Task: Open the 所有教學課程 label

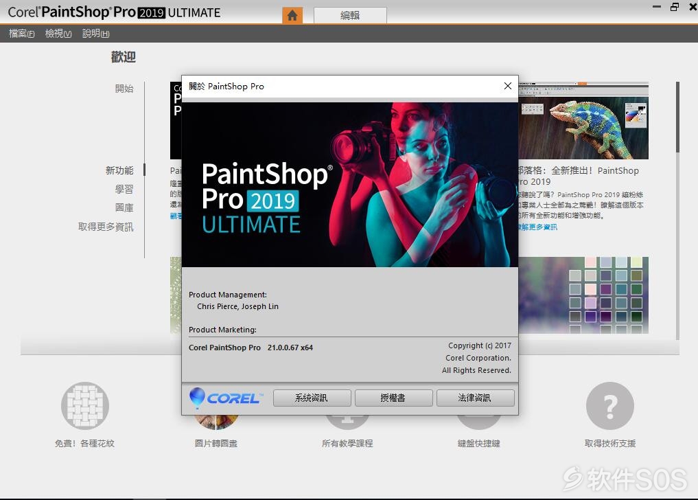Action: 347,444
